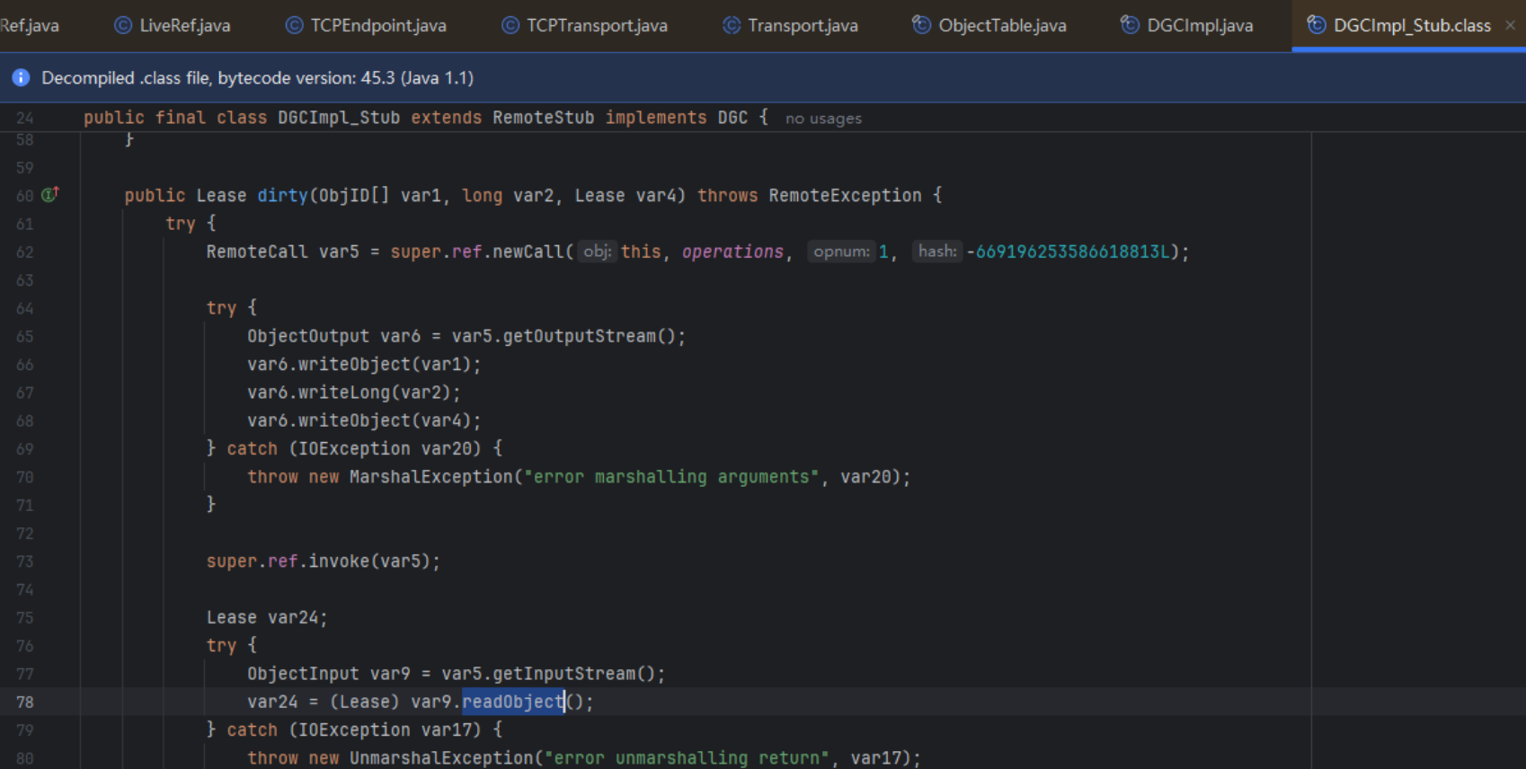Click the "no usages" hint beside the class declaration
Screen dimensions: 1526x769
823,119
